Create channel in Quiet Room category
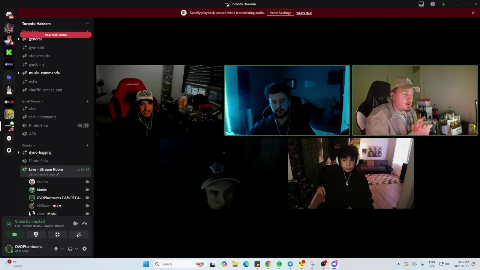This screenshot has width=480, height=270. pyautogui.click(x=87, y=101)
